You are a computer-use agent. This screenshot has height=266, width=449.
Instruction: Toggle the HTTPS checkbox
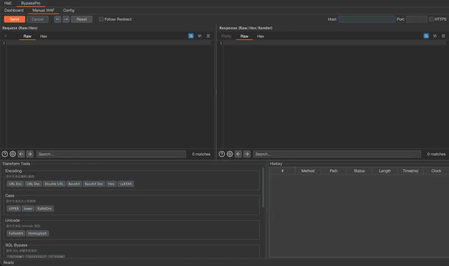pyautogui.click(x=431, y=19)
